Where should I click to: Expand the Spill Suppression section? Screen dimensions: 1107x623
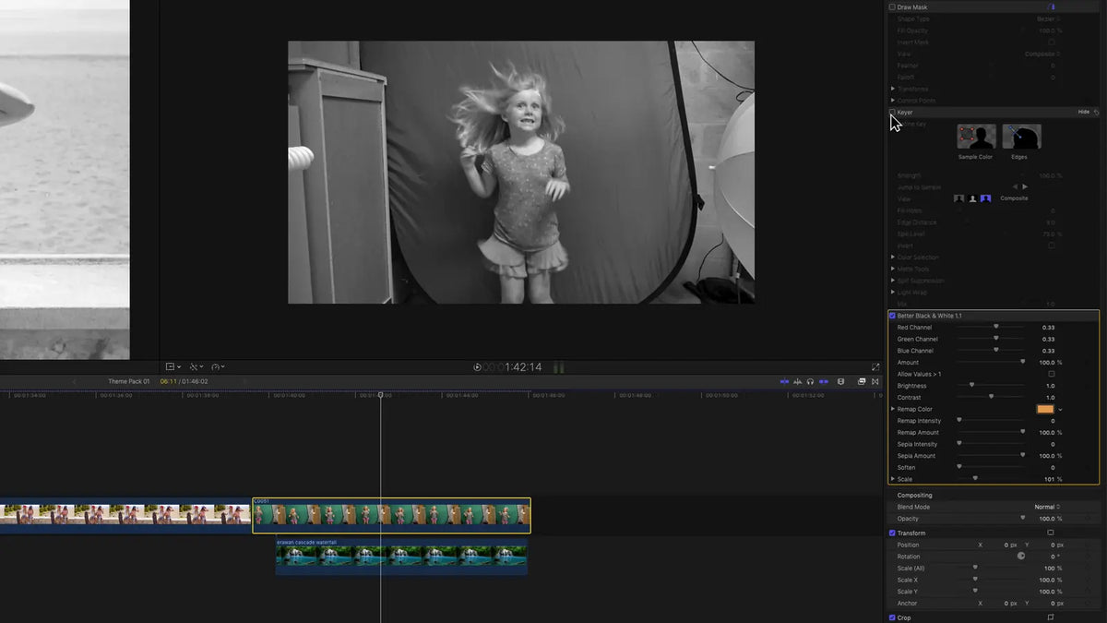(893, 281)
